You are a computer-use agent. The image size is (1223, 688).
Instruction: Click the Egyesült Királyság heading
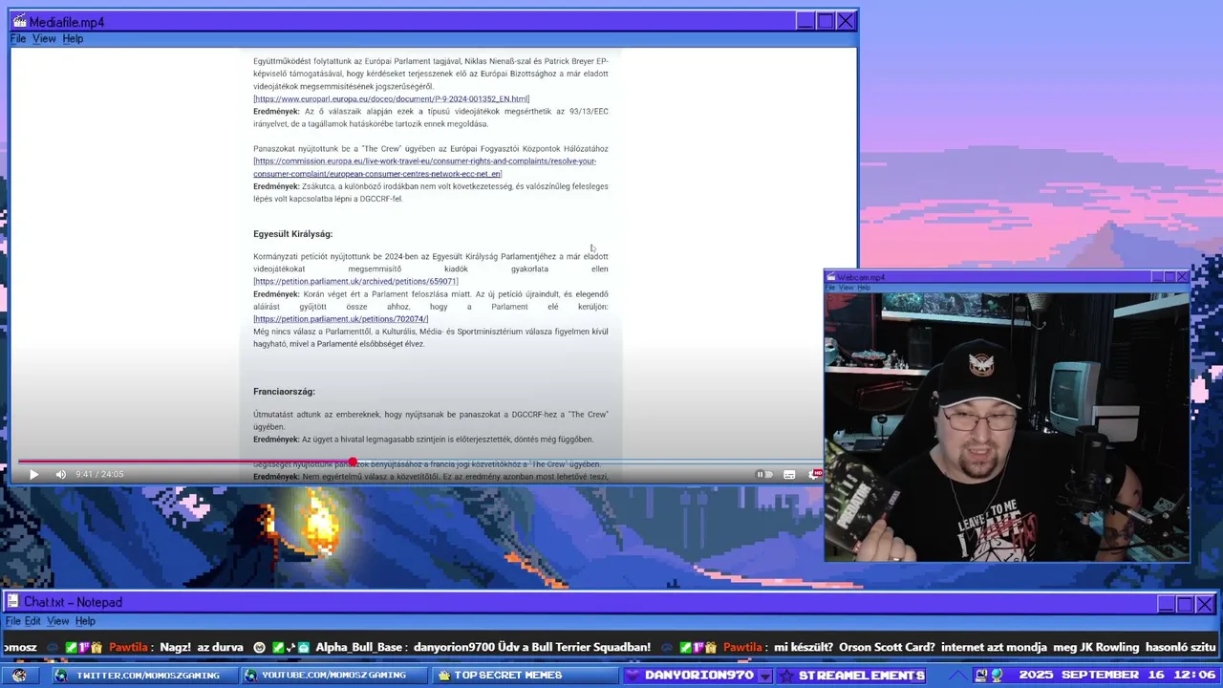[x=292, y=234]
